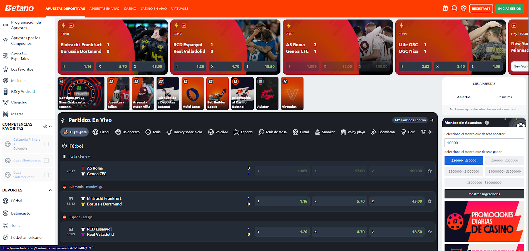Bet 45.00 on Borussia Dortmund in list
The image size is (529, 251).
coord(397,201)
